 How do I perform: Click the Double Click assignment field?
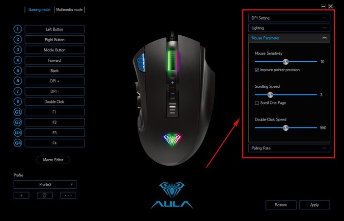click(55, 102)
